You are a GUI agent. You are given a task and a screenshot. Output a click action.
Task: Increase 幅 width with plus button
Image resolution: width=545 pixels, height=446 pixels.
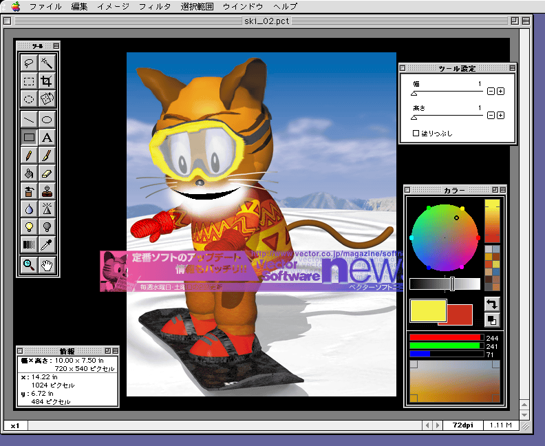(500, 91)
